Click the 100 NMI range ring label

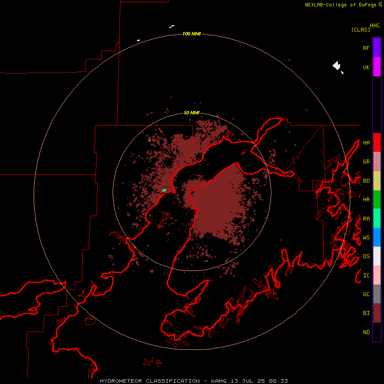192,34
